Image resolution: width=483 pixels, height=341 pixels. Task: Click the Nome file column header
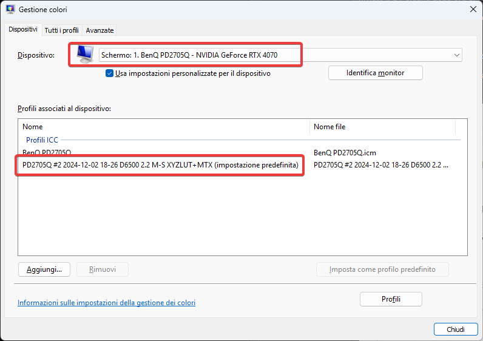(382, 127)
